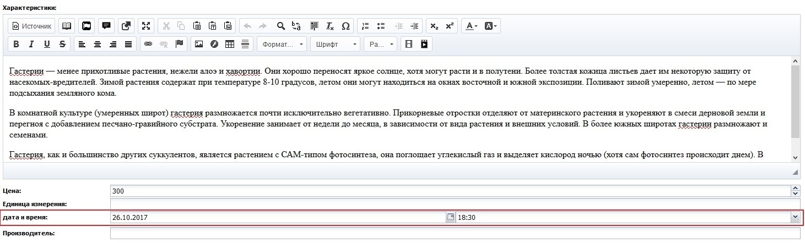The width and height of the screenshot is (805, 243).
Task: Insert anchor using the flag icon
Action: 179,44
